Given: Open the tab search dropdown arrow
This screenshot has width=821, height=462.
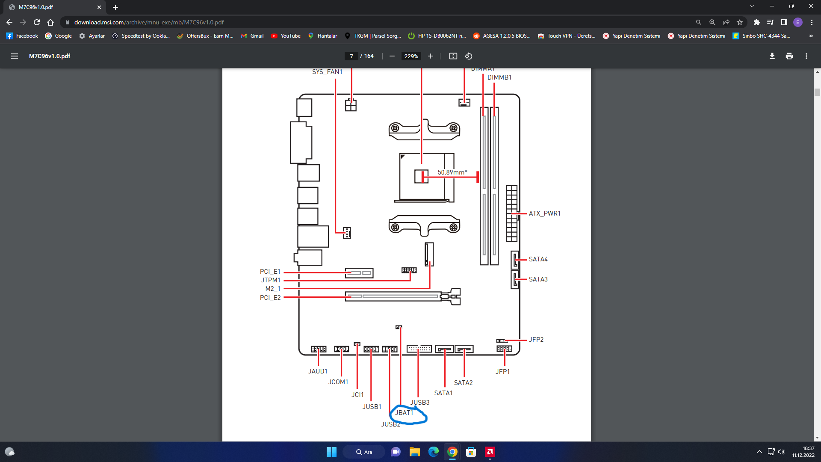Looking at the screenshot, I should [x=752, y=6].
